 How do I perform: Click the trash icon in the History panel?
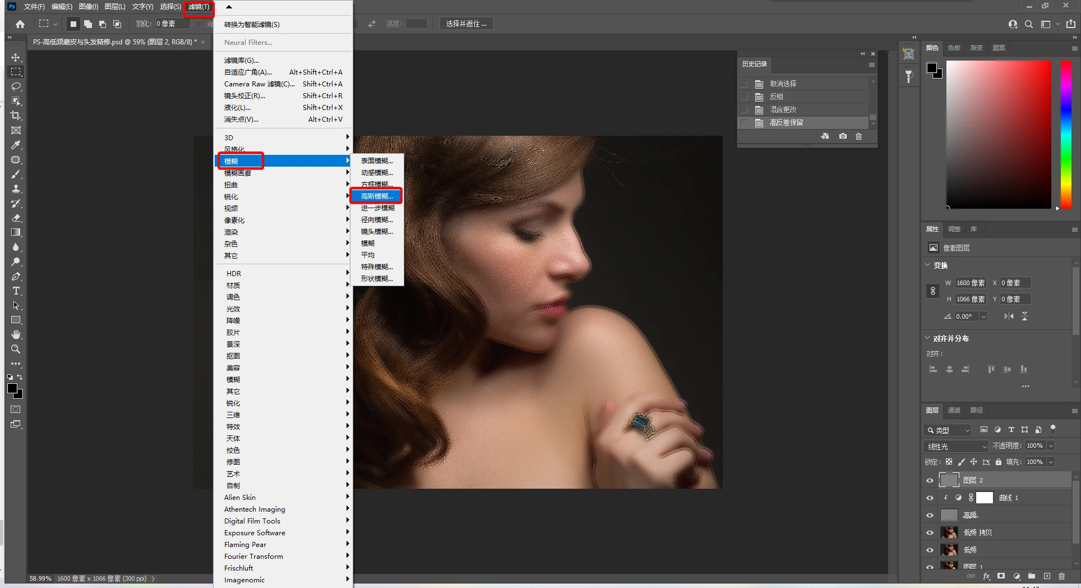[858, 136]
